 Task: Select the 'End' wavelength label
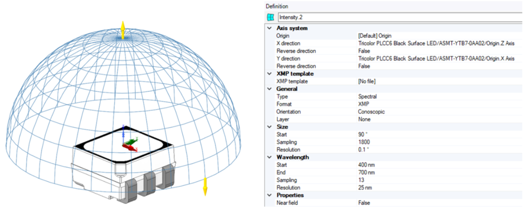[x=281, y=172]
